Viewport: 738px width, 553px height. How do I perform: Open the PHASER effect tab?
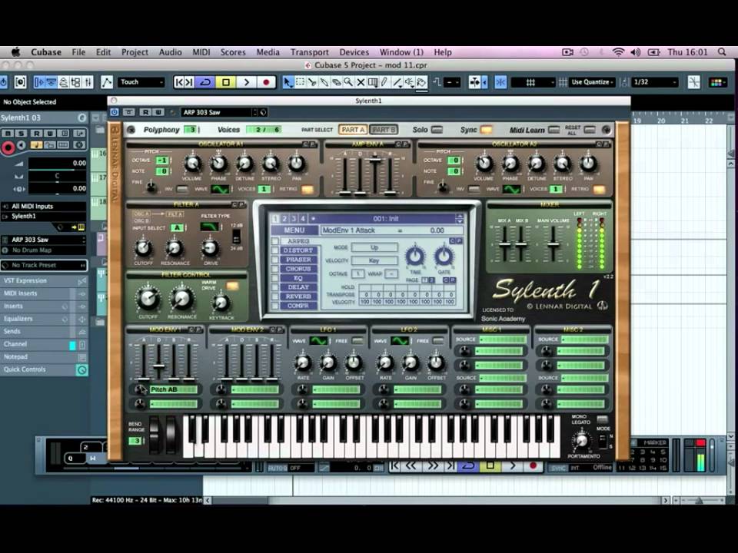(298, 260)
